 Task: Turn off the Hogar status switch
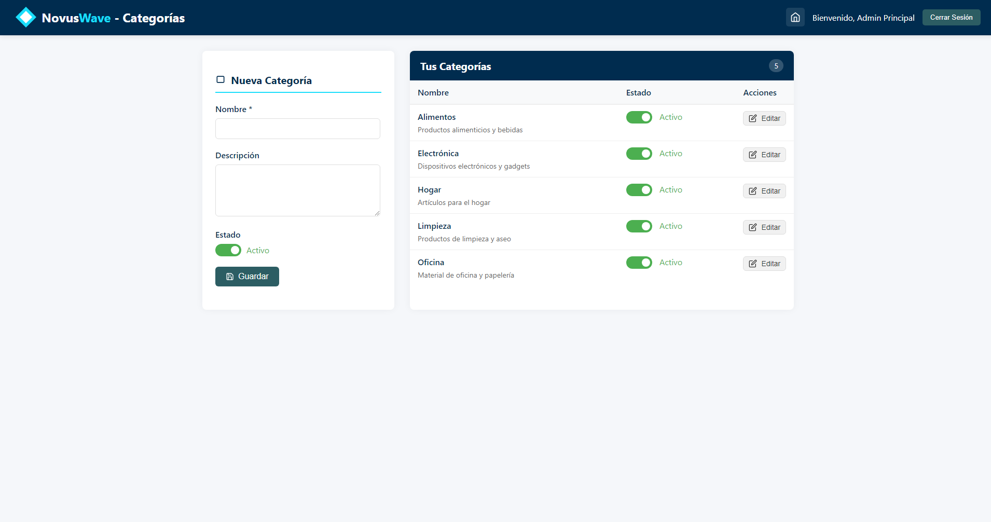(x=639, y=190)
